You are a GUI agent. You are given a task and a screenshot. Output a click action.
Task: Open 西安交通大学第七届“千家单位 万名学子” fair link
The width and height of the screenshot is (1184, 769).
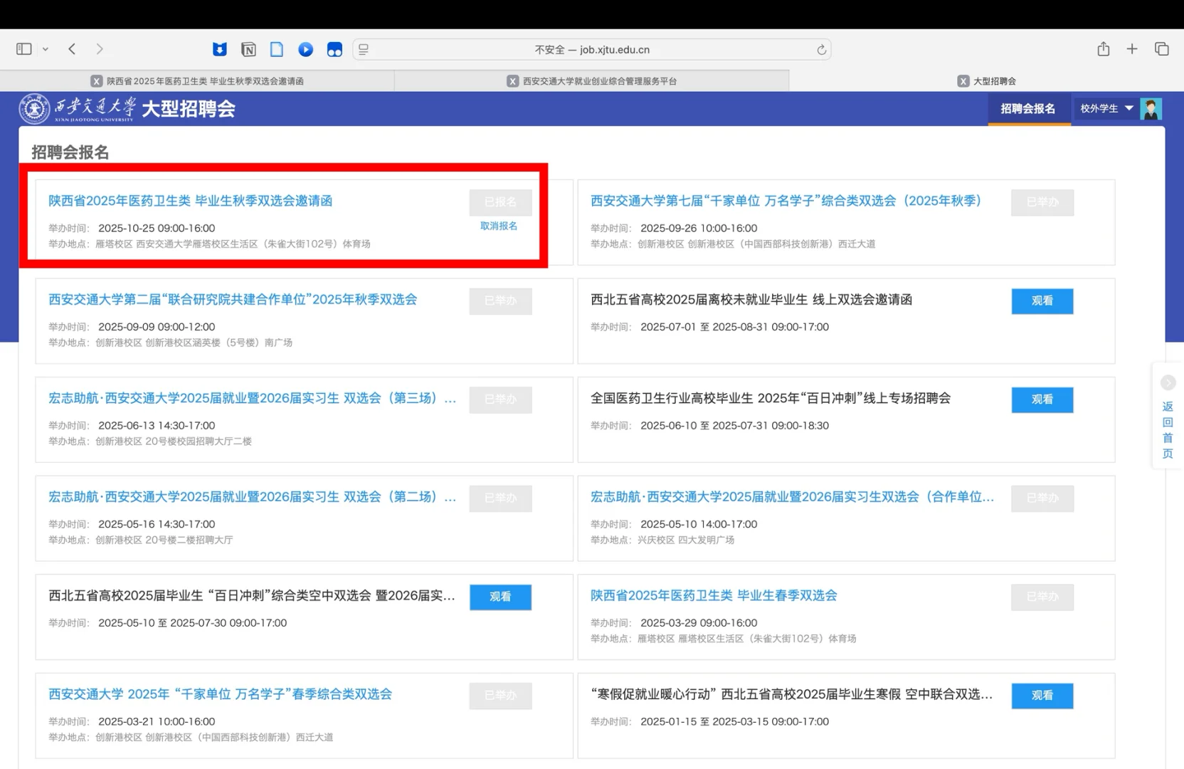point(786,201)
